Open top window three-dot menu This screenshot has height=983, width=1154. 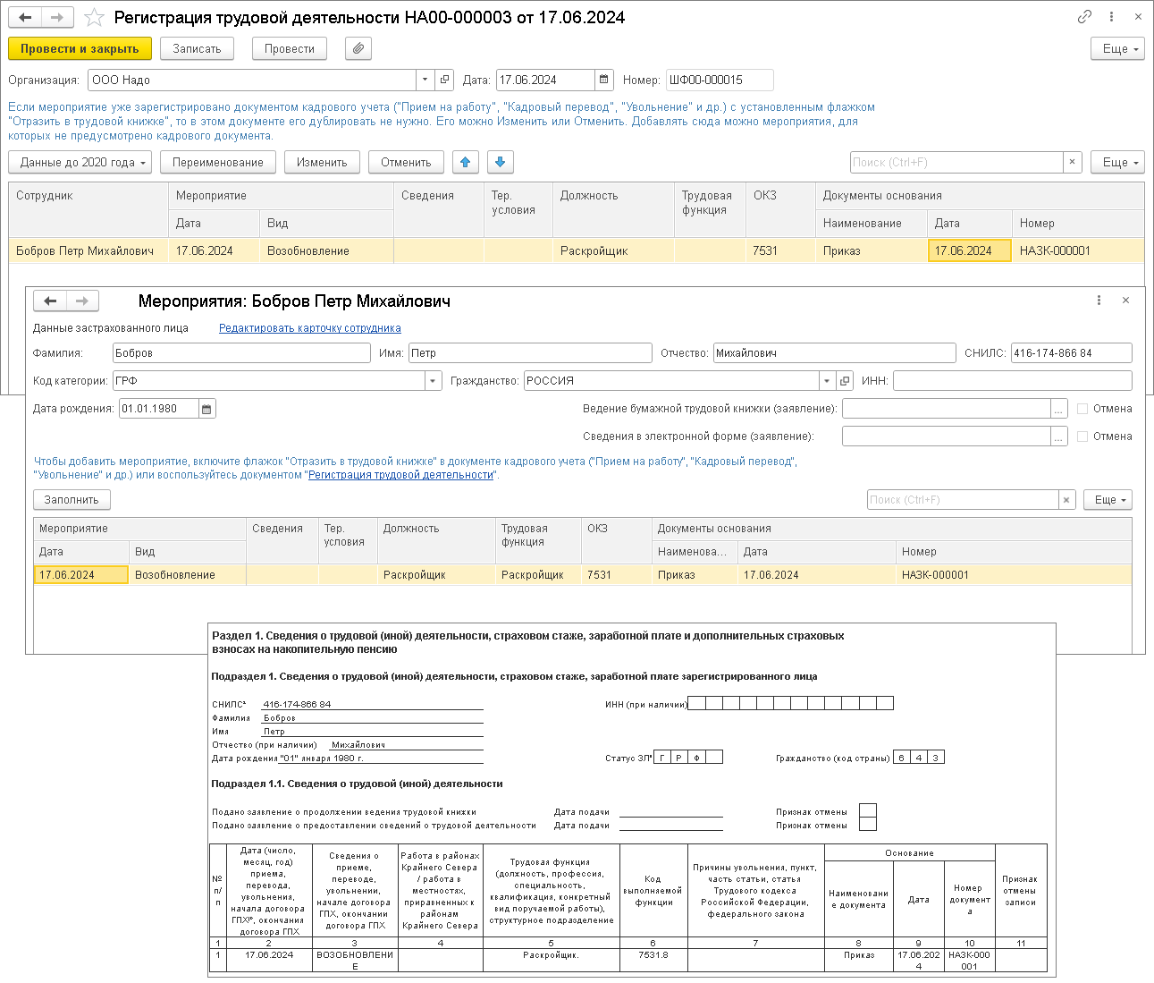tap(1111, 16)
